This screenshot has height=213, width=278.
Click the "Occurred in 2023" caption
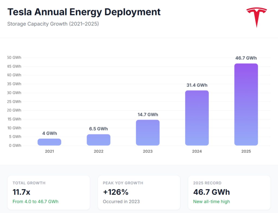pos(121,202)
